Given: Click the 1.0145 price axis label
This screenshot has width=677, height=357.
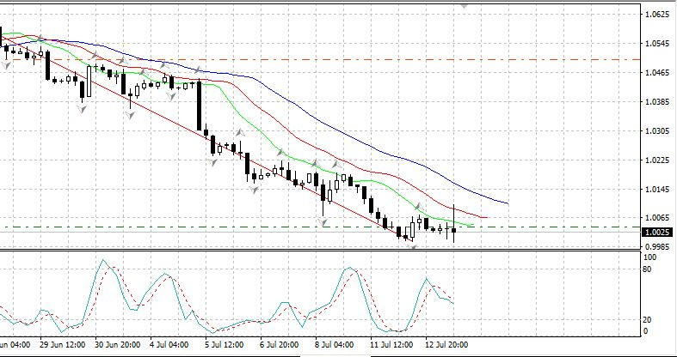Looking at the screenshot, I should pos(656,189).
